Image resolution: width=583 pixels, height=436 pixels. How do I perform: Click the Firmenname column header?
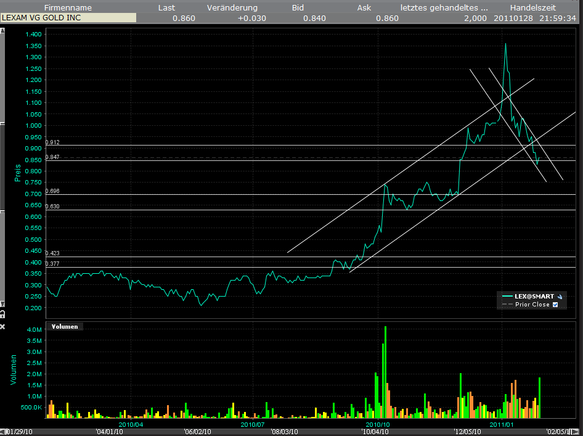click(x=68, y=7)
